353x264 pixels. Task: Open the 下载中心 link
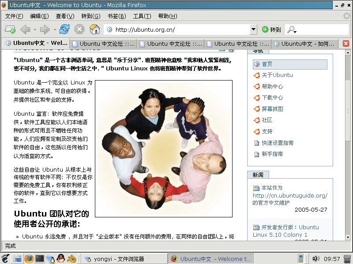pyautogui.click(x=272, y=98)
